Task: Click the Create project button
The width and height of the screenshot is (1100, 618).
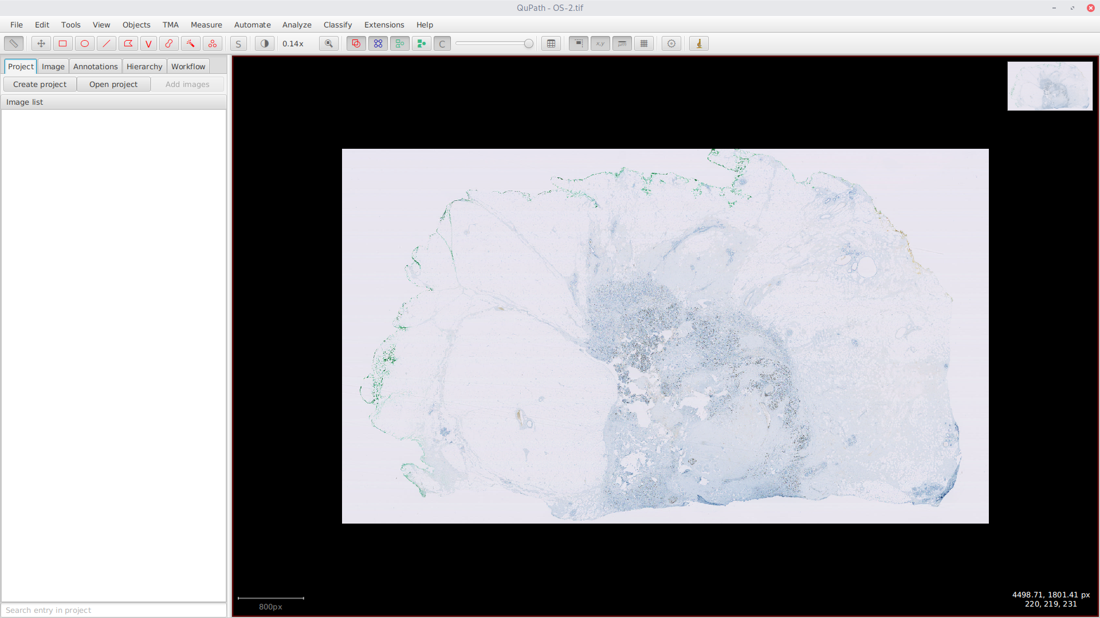Action: (40, 84)
